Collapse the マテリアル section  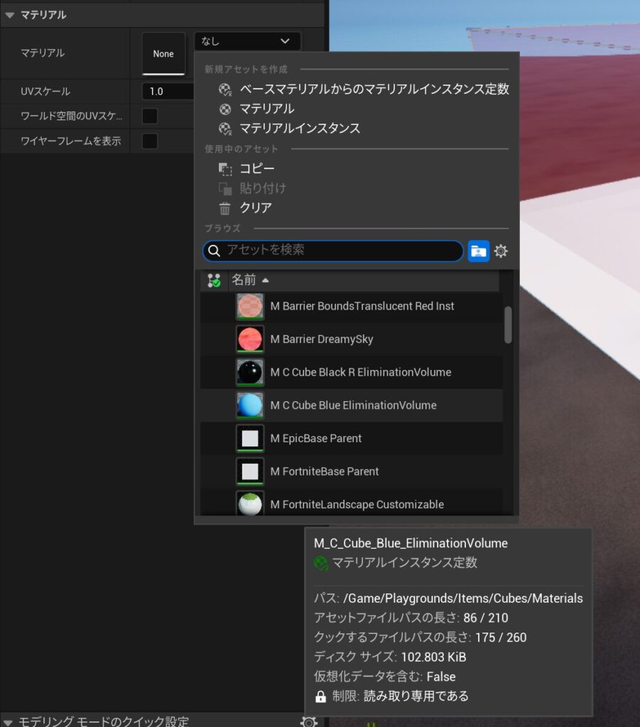point(10,15)
